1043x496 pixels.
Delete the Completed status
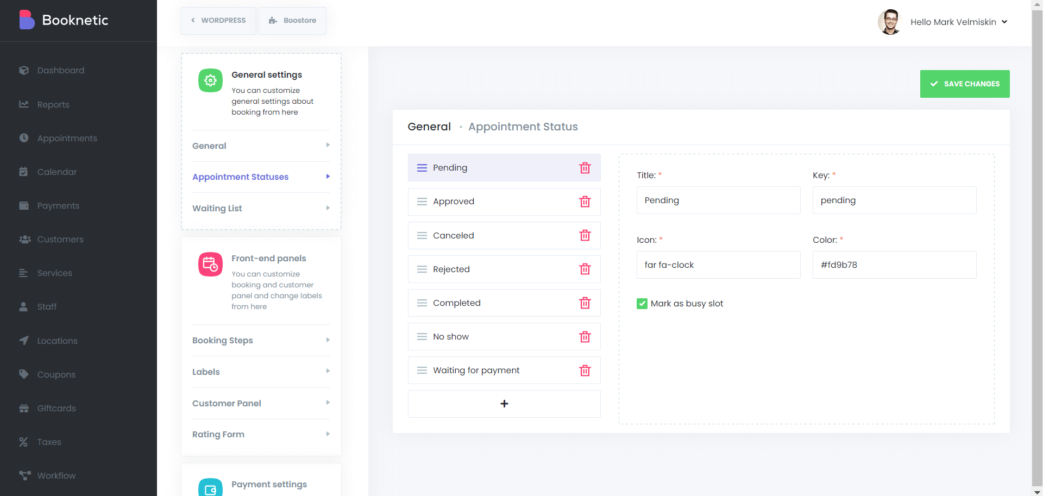585,303
